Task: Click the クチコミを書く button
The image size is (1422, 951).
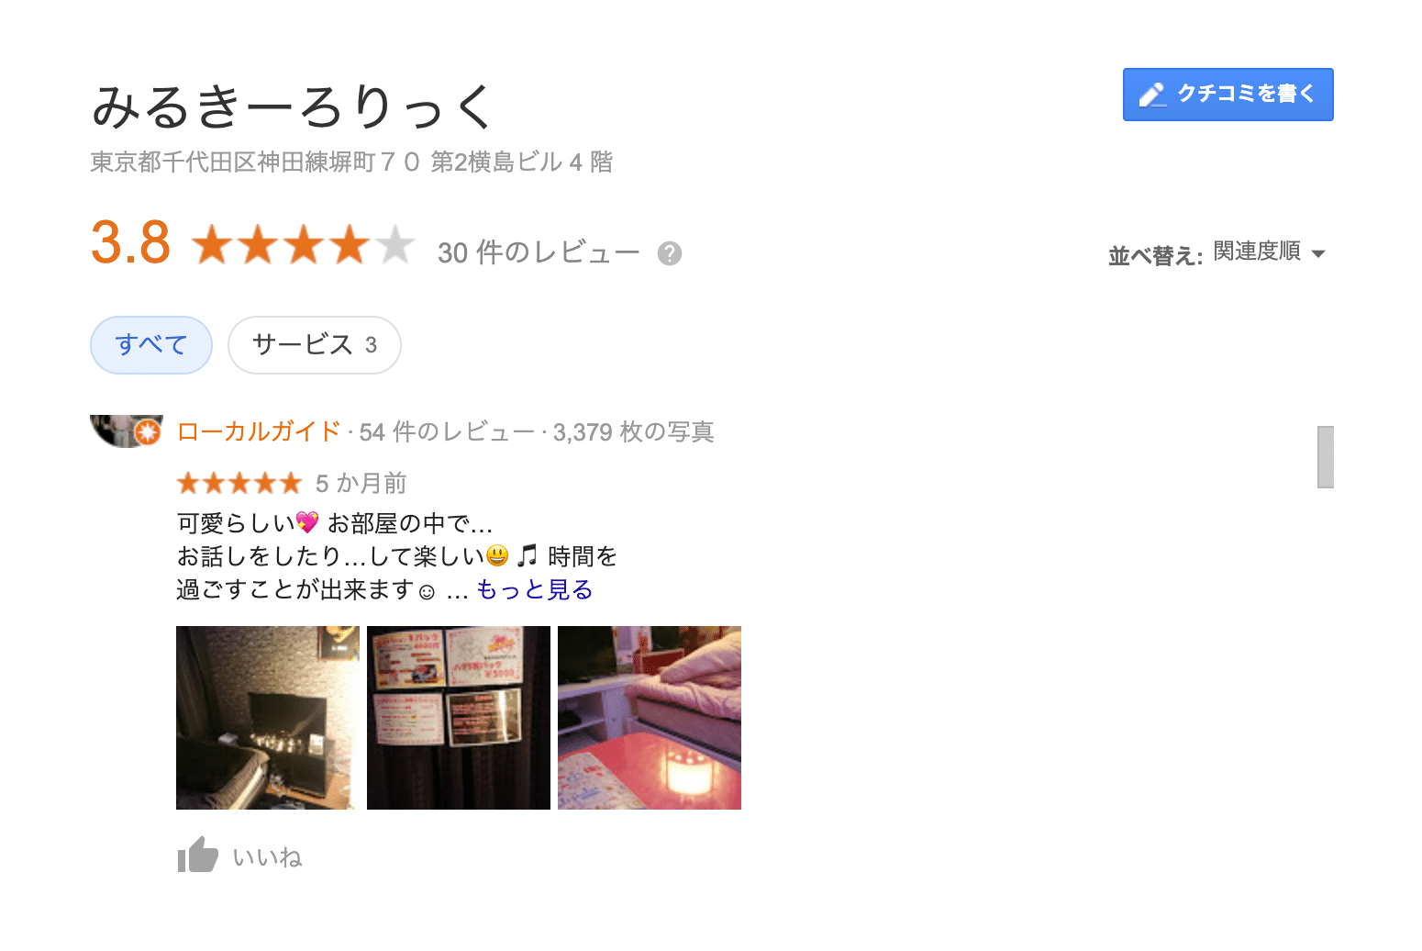Action: [1228, 95]
